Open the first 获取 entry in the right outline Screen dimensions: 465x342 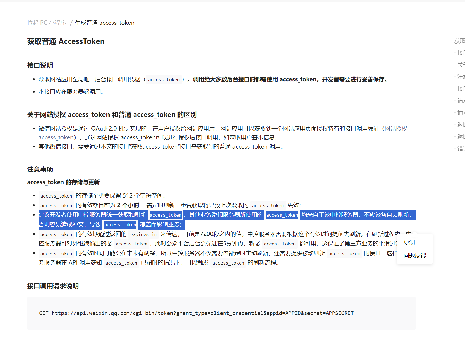460,41
